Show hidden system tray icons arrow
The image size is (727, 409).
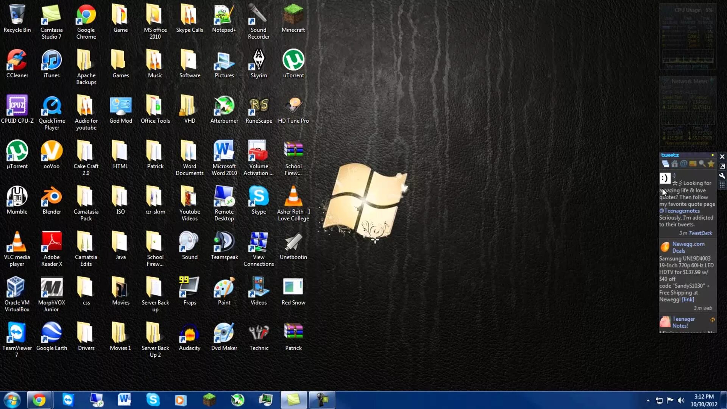648,400
